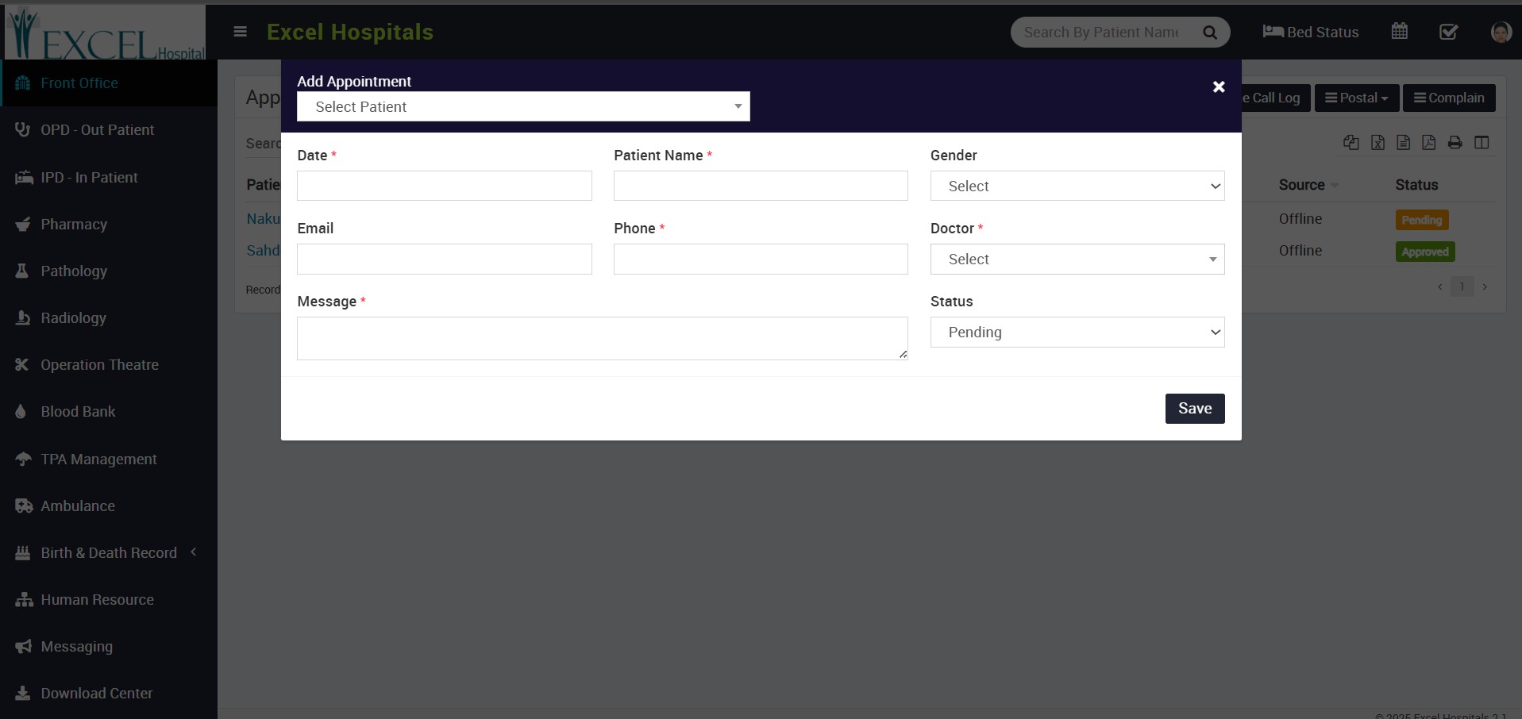Viewport: 1522px width, 719px height.
Task: Open the Status dropdown showing Pending
Action: tap(1077, 333)
